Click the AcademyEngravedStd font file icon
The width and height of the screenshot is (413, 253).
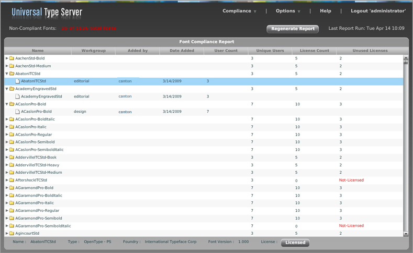pos(17,97)
